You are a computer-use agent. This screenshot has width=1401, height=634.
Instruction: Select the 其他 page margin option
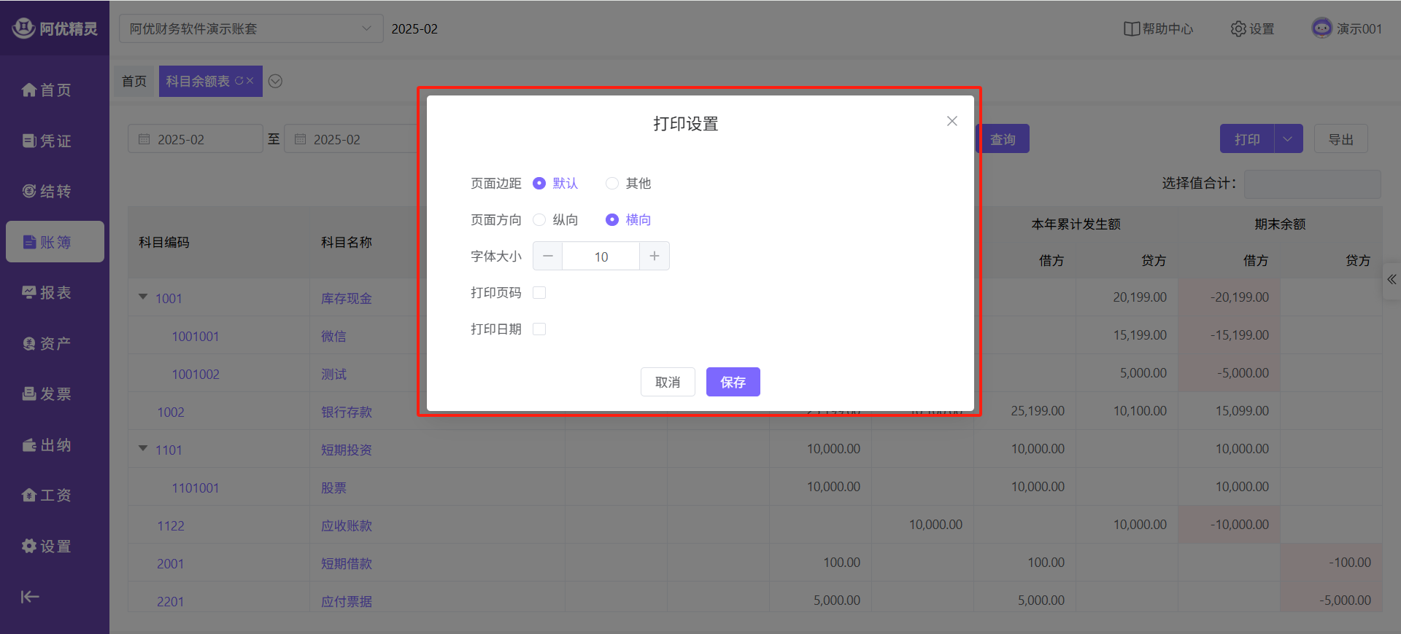coord(612,184)
